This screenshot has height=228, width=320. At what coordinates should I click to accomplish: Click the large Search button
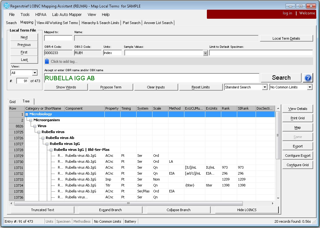coord(281,78)
